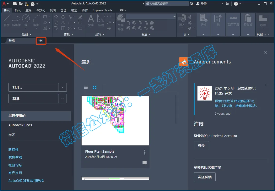Screen dimensions: 275x191
Task: Open the 登录 account dropdown in title bar
Action: coord(222,4)
